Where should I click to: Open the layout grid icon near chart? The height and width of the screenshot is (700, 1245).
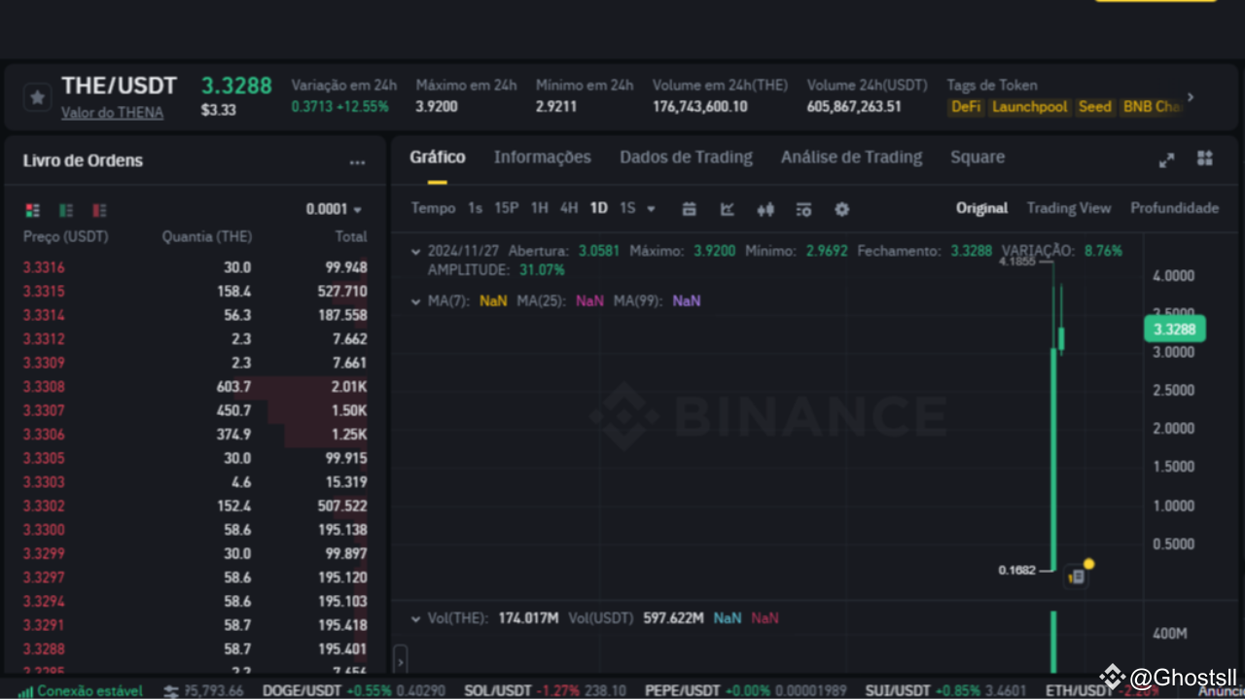point(1204,159)
